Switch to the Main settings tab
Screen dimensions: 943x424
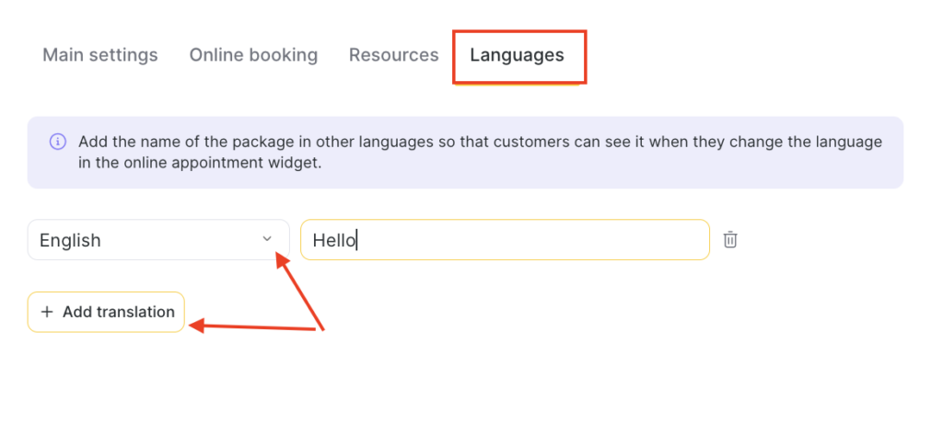[100, 55]
